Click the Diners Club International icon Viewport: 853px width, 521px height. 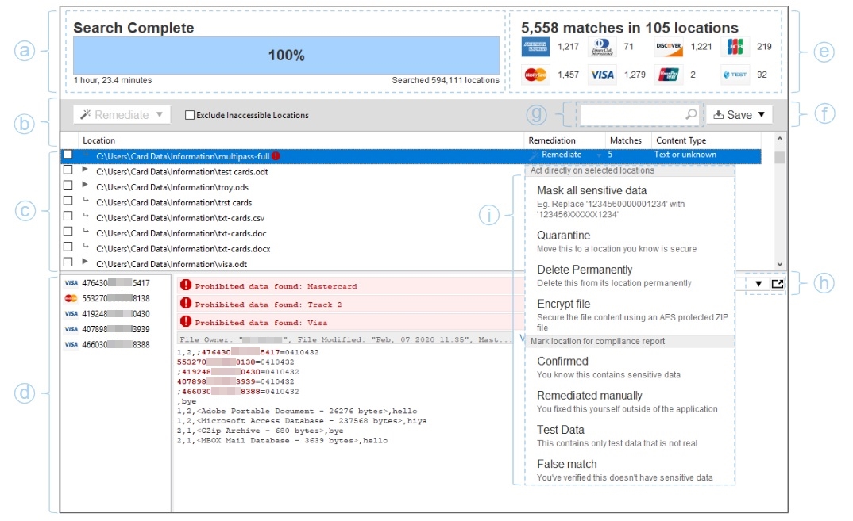[x=602, y=47]
